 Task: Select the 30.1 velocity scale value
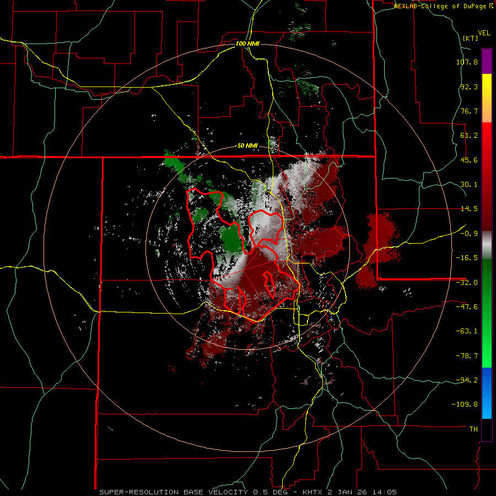tap(469, 185)
